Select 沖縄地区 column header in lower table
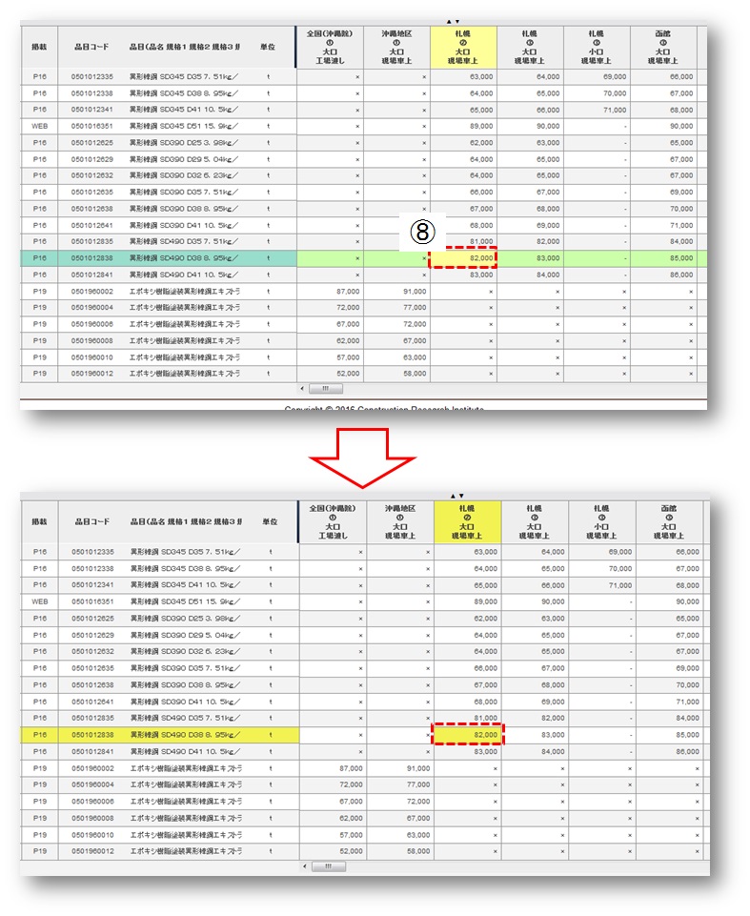Image resolution: width=750 pixels, height=916 pixels. click(x=400, y=521)
